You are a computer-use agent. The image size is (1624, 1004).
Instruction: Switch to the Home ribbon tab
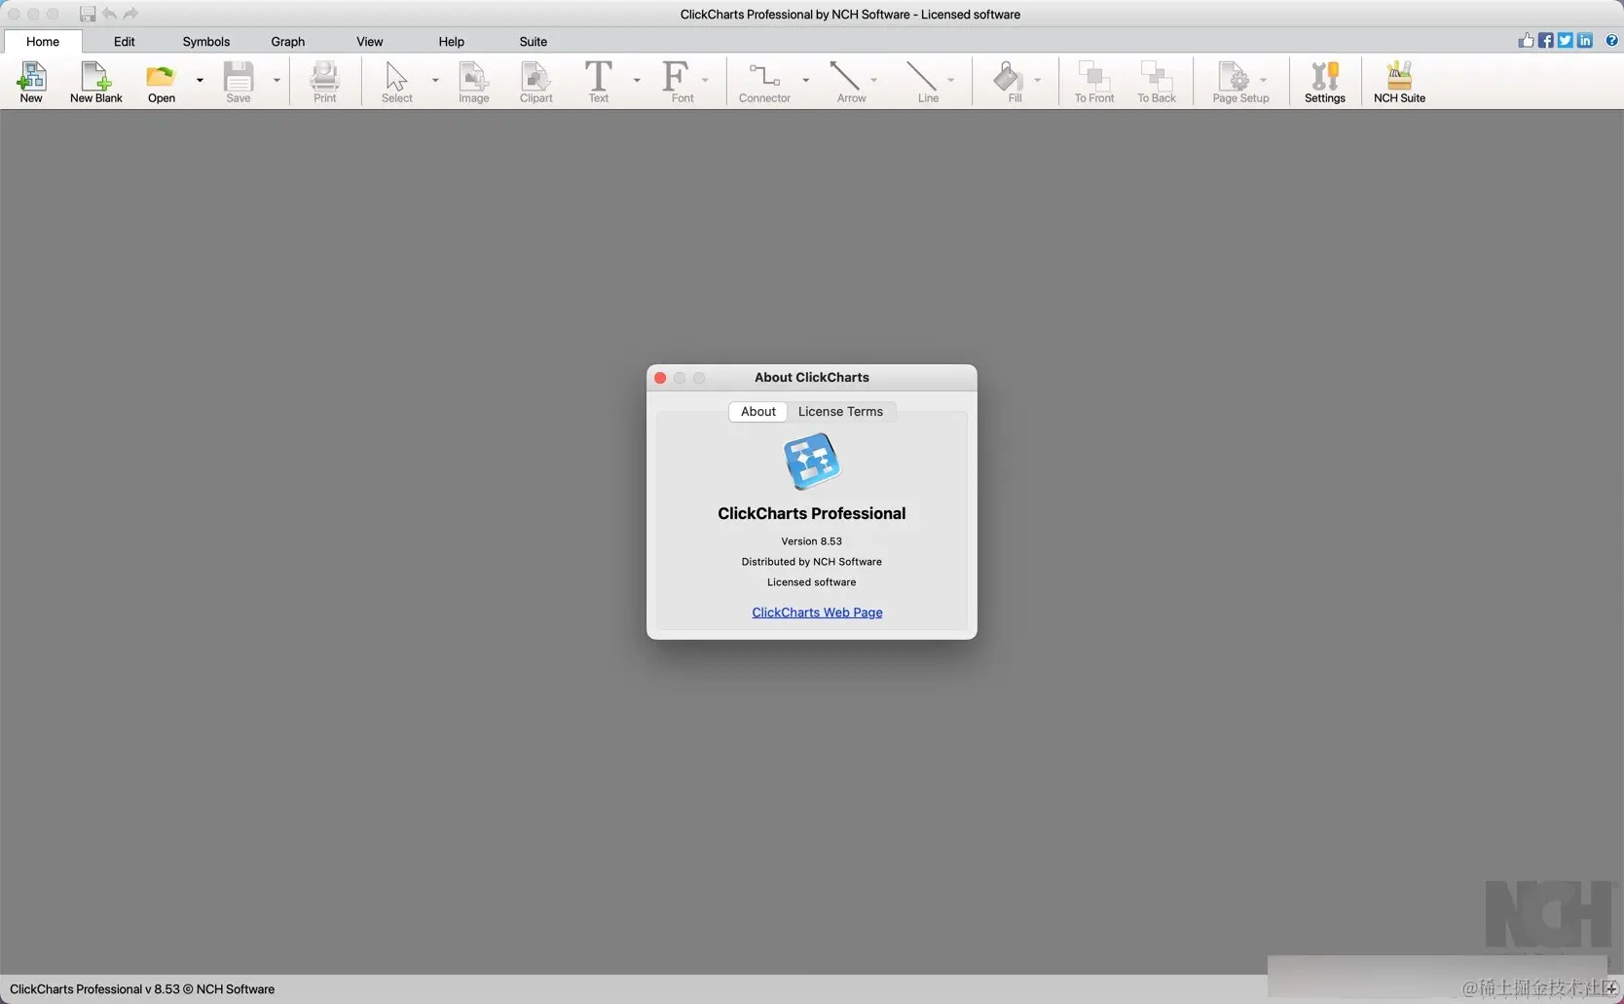43,41
